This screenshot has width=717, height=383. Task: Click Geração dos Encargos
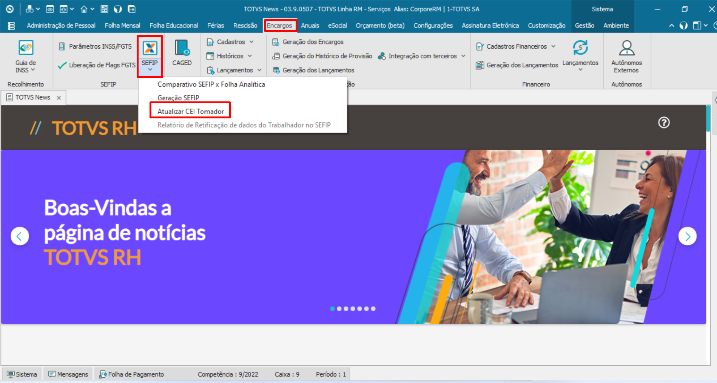click(308, 42)
